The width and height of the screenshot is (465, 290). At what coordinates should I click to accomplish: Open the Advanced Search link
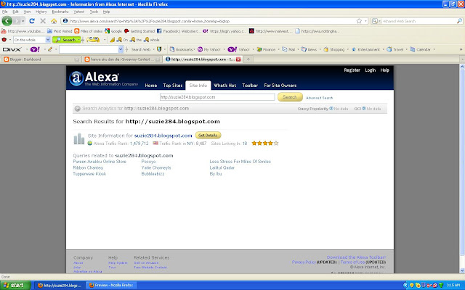[x=319, y=98]
